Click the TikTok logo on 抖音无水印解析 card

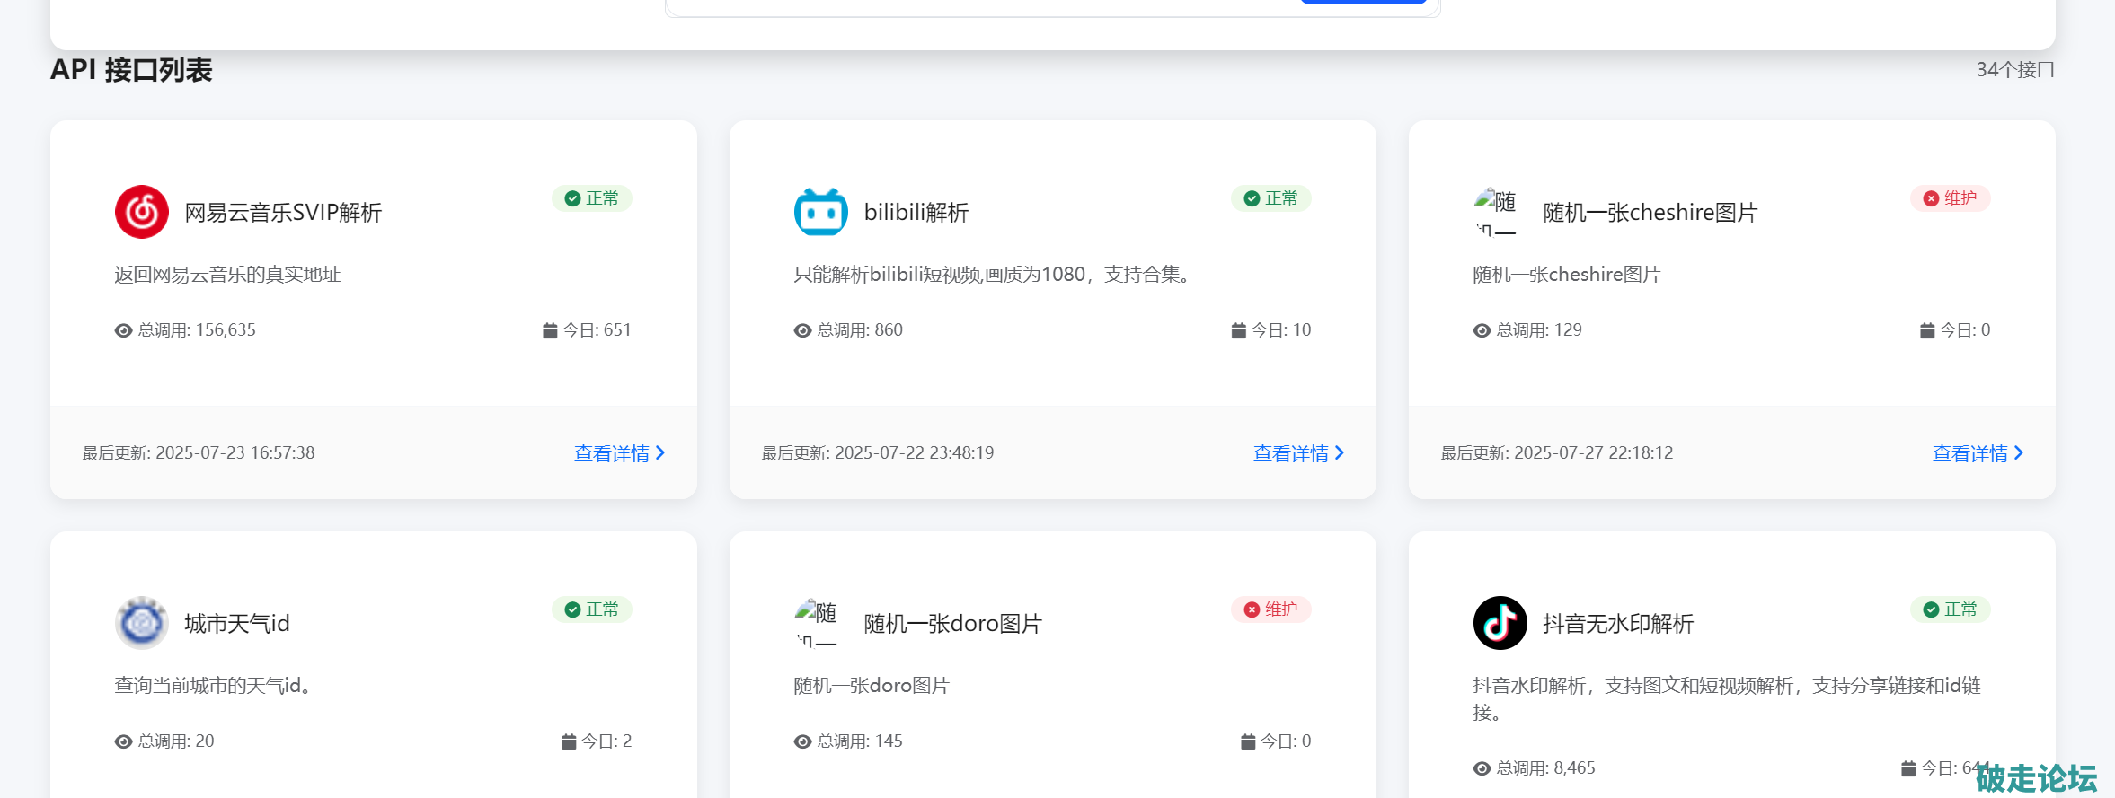tap(1500, 623)
